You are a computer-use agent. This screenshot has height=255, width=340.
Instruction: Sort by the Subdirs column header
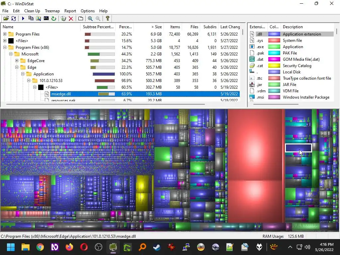(x=209, y=27)
